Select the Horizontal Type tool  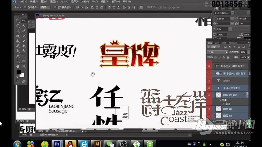tap(24, 56)
